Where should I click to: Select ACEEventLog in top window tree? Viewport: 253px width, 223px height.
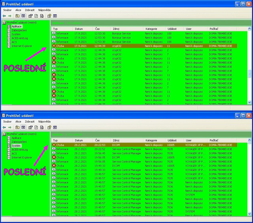[20, 38]
